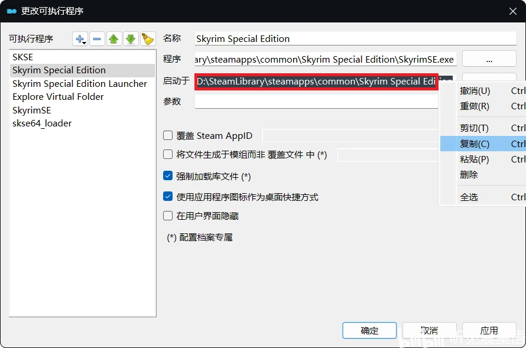
Task: Click the broom clean-up icon
Action: click(147, 39)
